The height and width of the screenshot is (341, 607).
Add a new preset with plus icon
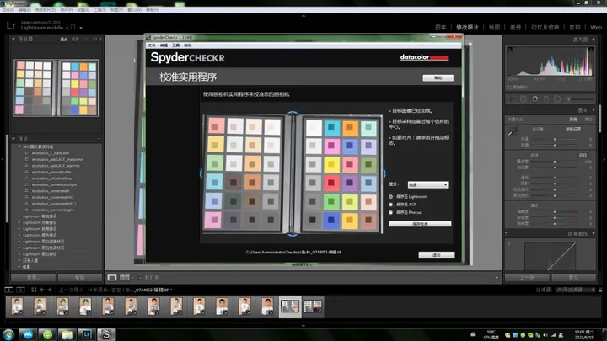click(99, 139)
